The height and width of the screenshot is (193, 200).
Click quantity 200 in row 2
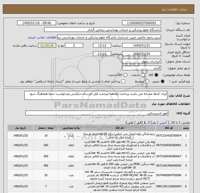[x=46, y=145]
